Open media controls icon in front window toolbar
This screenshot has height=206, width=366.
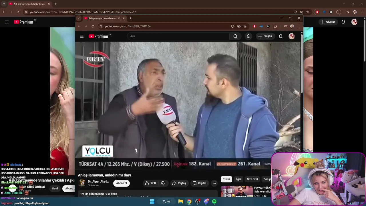click(285, 26)
